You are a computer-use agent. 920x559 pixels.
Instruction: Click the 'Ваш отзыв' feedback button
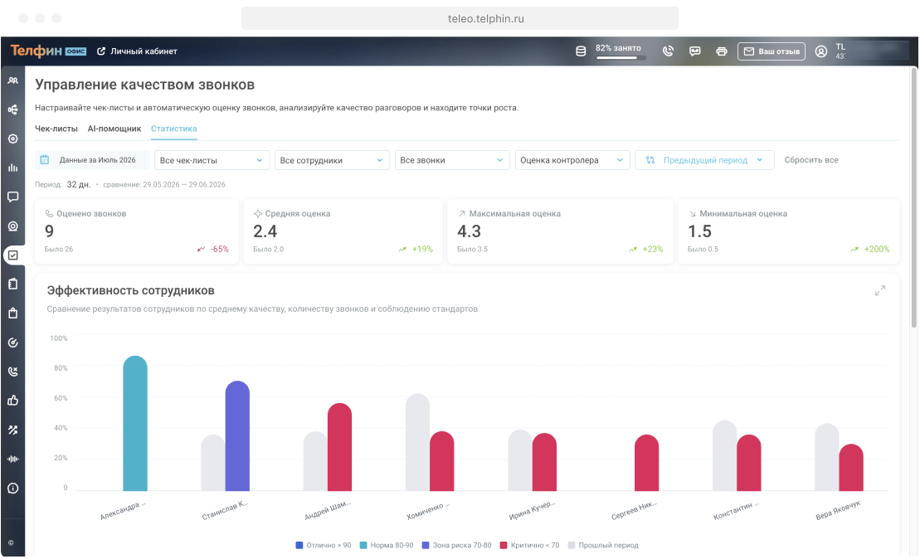(771, 51)
